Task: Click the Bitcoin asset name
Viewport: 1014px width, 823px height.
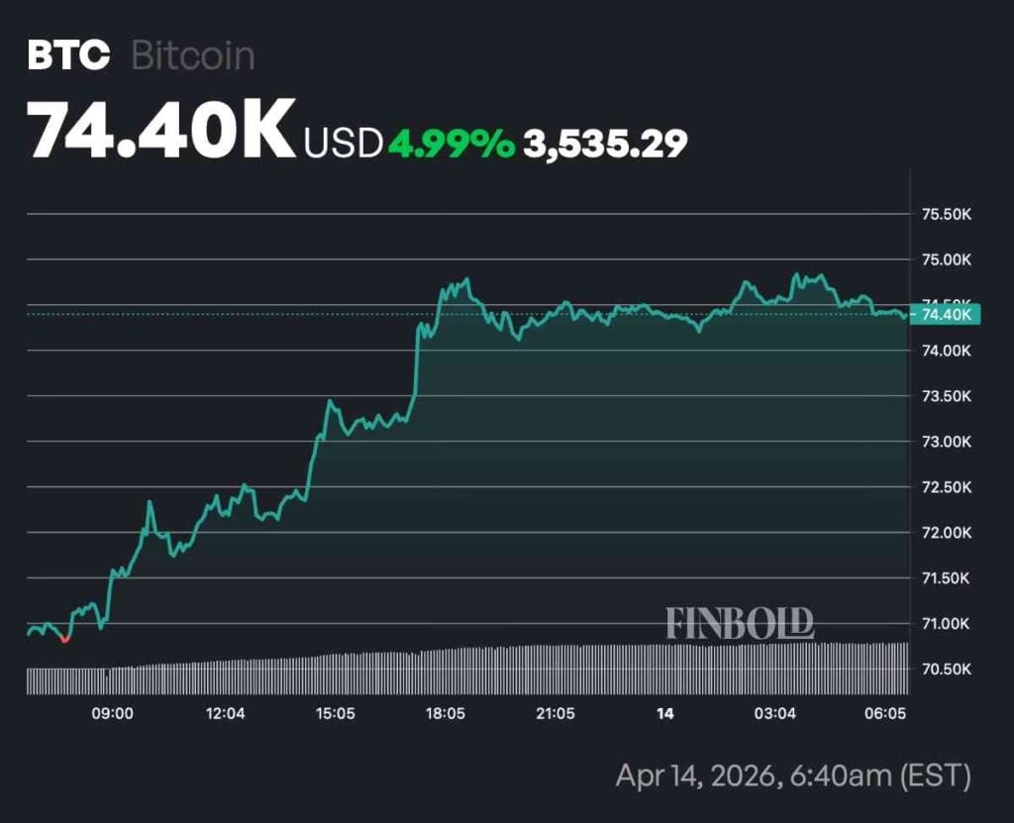Action: click(193, 55)
